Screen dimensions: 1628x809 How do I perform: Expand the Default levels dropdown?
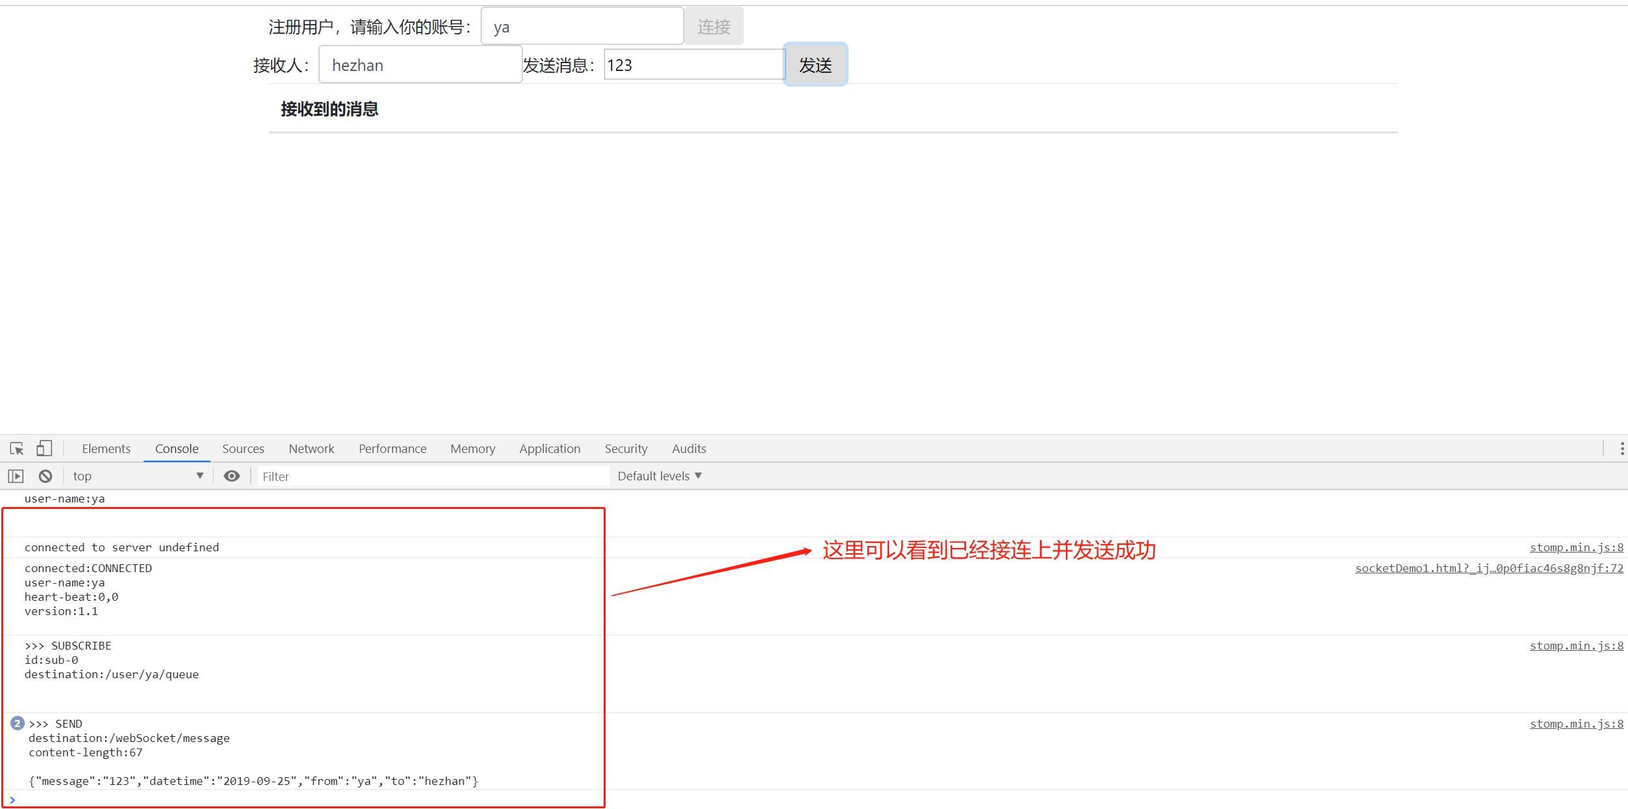pos(659,476)
